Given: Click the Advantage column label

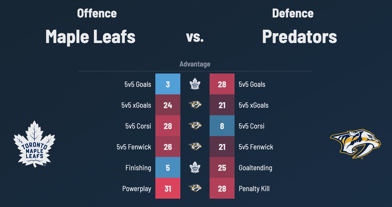Looking at the screenshot, I should 195,64.
